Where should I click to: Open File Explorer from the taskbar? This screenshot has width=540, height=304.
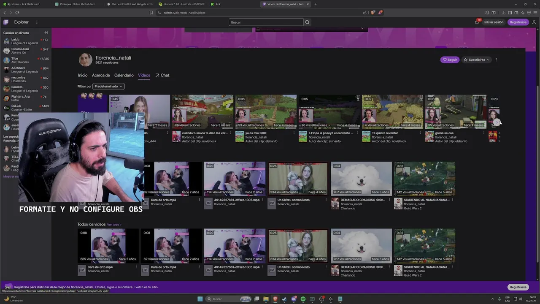point(266,299)
